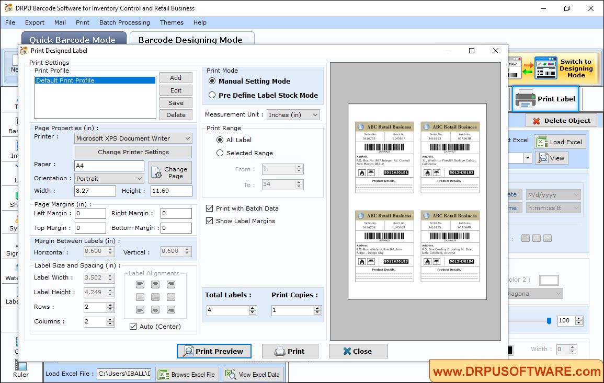604x383 pixels.
Task: Click the Print Preview magnifier icon
Action: pos(188,351)
